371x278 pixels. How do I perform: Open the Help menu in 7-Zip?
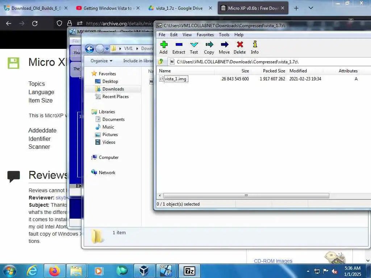pos(239,35)
